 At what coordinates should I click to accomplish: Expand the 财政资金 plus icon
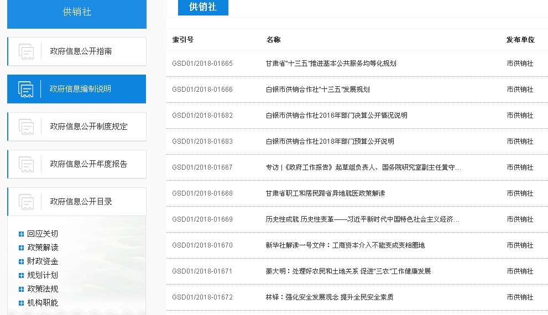point(22,261)
